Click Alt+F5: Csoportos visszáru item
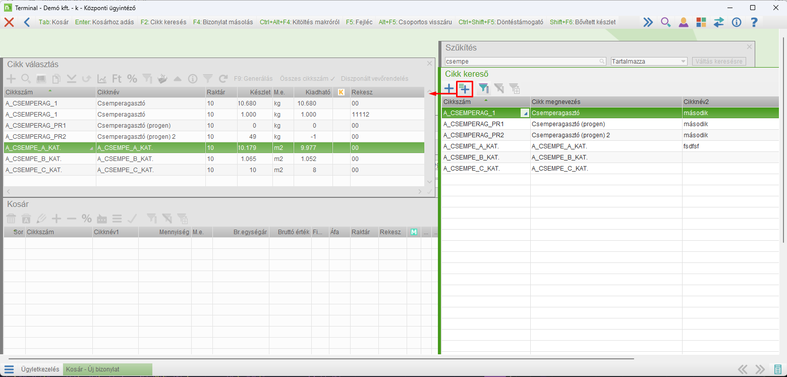Screen dimensions: 787x377 (416, 22)
